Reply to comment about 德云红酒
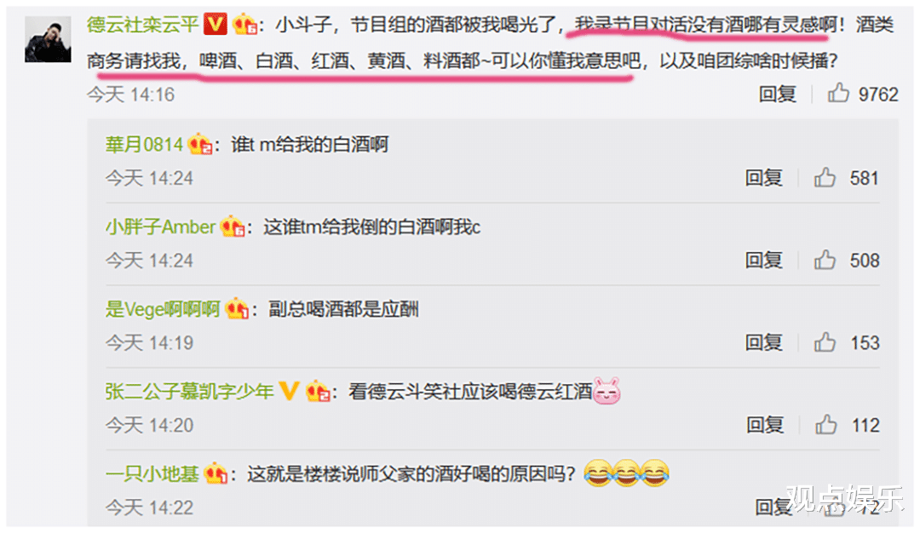Image resolution: width=920 pixels, height=533 pixels. point(764,425)
